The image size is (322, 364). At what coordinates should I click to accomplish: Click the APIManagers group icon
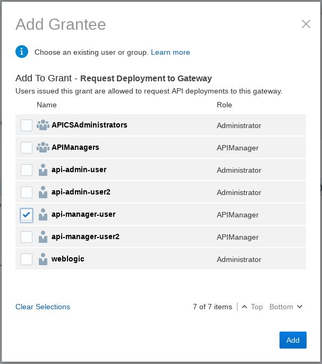tap(43, 148)
